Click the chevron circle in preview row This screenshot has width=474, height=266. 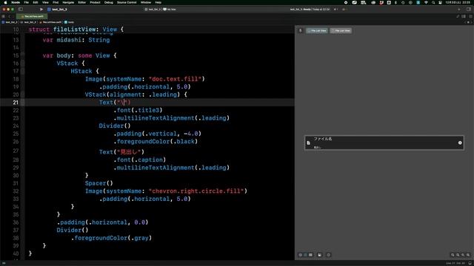click(x=460, y=143)
